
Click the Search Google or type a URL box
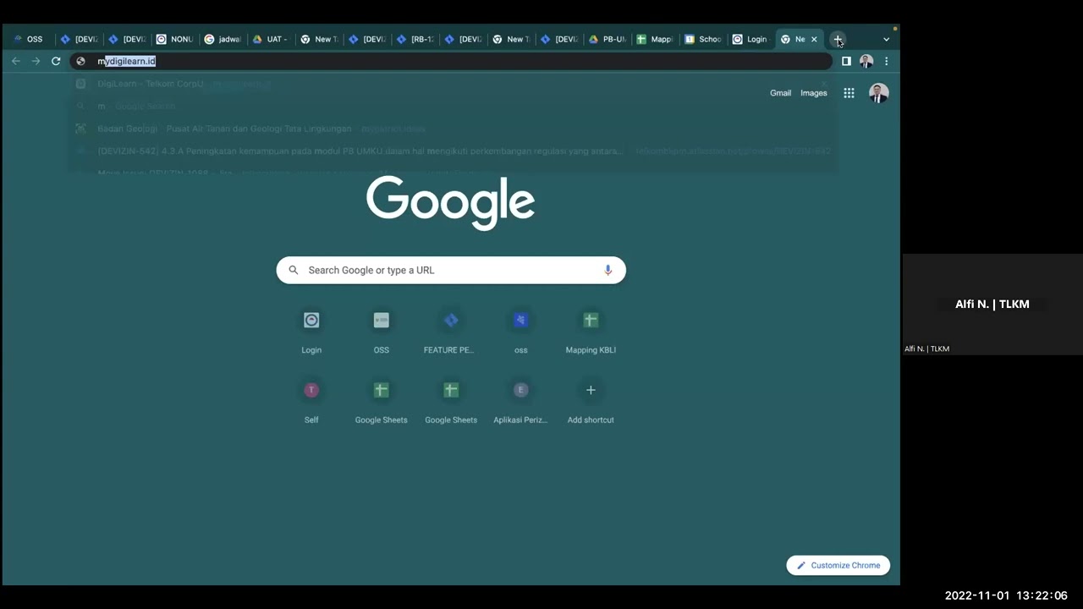click(x=451, y=270)
